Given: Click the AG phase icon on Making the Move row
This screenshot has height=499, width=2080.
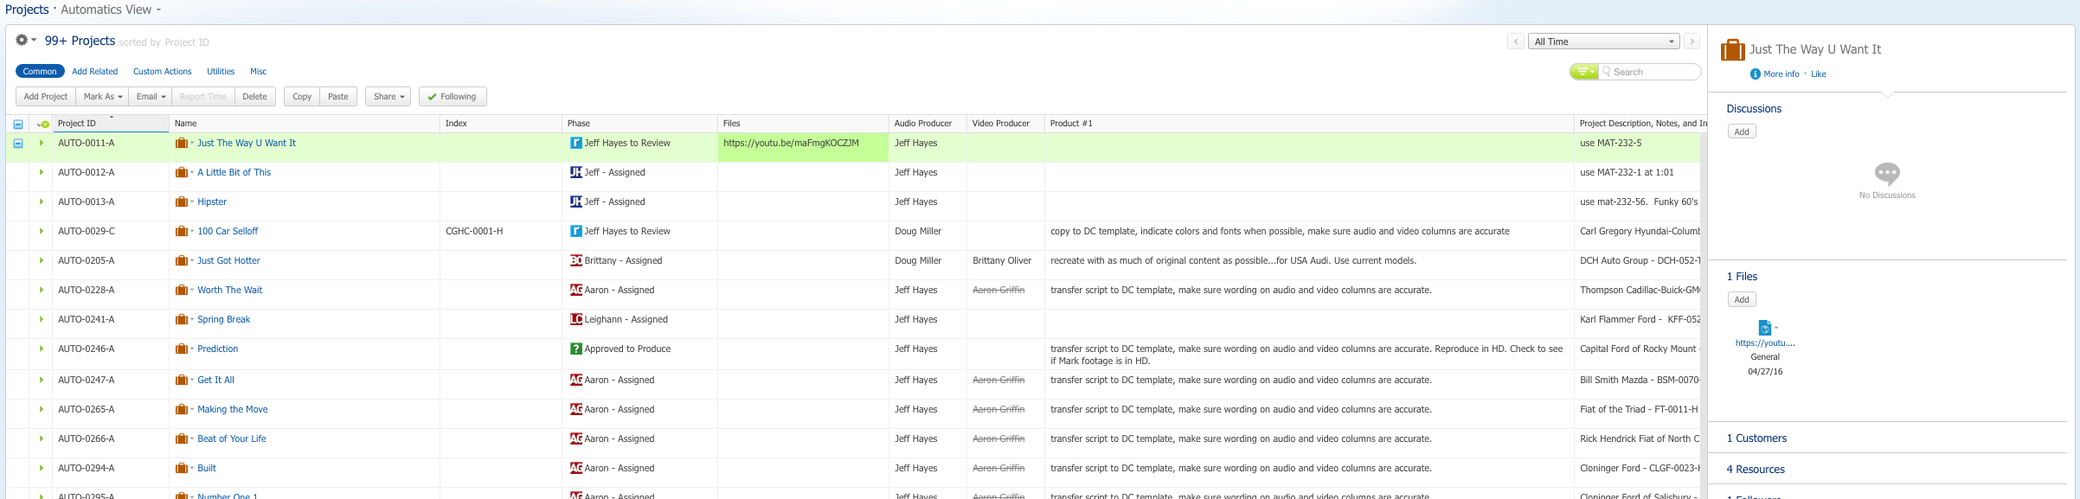Looking at the screenshot, I should 576,410.
